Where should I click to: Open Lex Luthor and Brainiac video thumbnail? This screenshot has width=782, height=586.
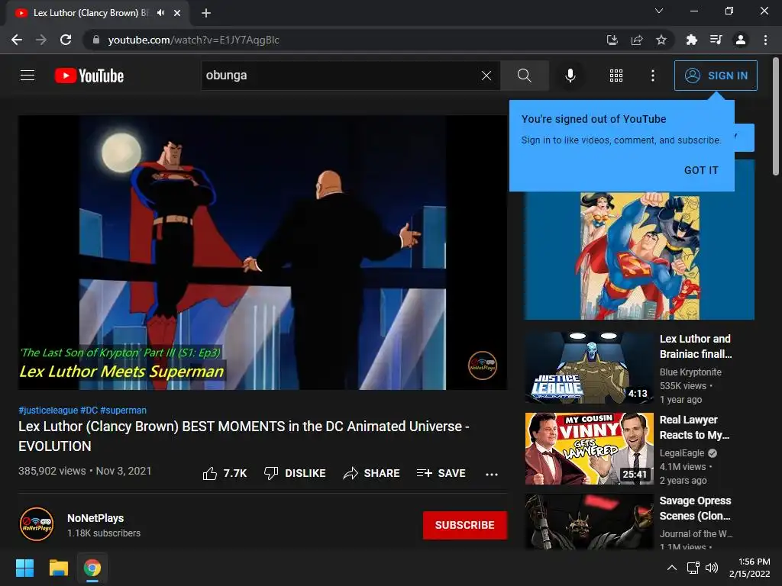589,368
